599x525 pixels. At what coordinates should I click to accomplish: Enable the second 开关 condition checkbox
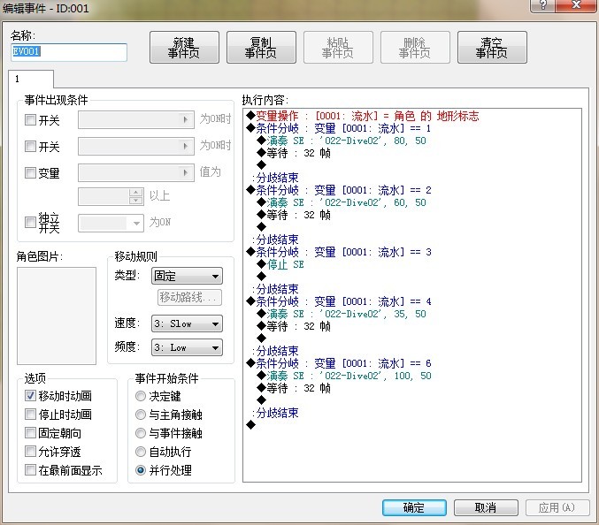[30, 146]
